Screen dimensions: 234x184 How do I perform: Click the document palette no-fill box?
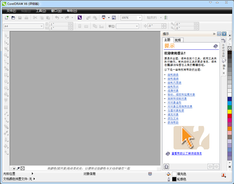23,168
